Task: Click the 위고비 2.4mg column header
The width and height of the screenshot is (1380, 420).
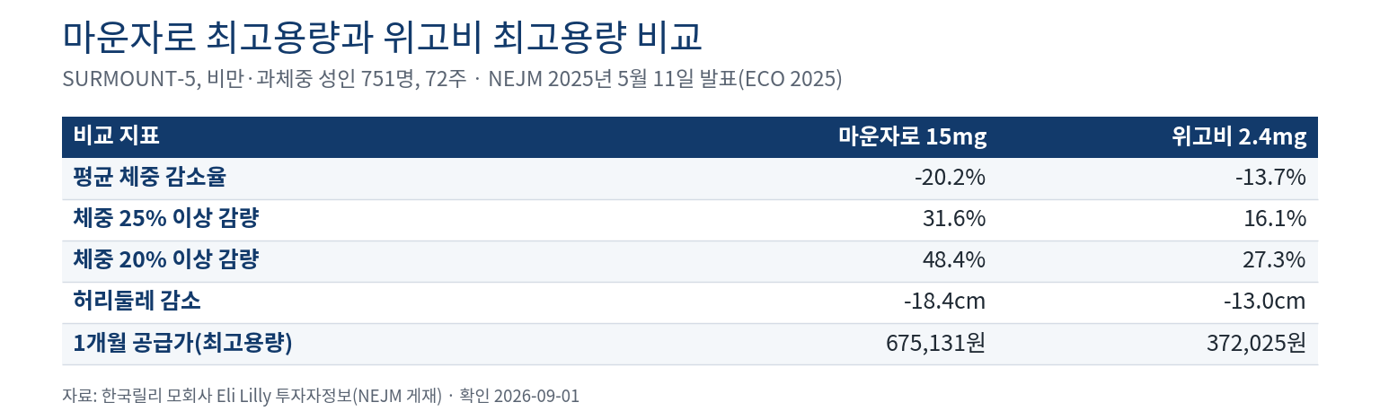Action: [x=1239, y=137]
